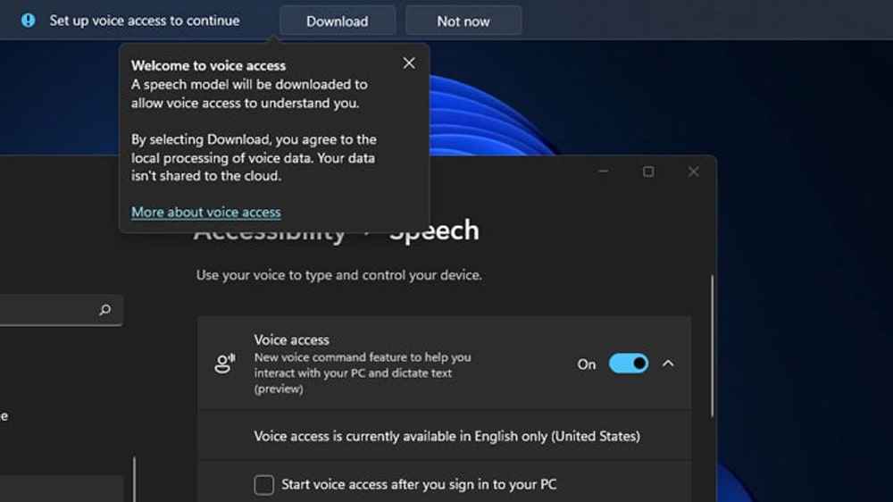This screenshot has width=893, height=502.
Task: Maximize the Settings window
Action: [x=648, y=172]
